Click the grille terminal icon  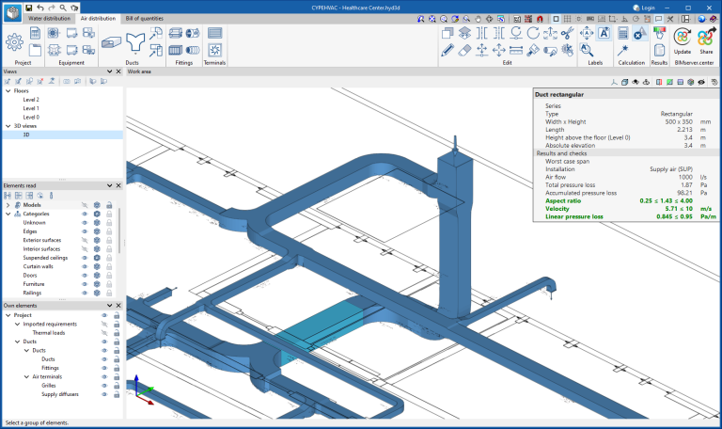pyautogui.click(x=214, y=33)
